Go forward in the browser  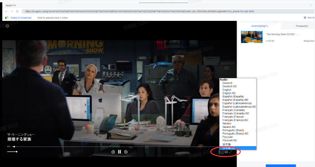tap(12, 11)
